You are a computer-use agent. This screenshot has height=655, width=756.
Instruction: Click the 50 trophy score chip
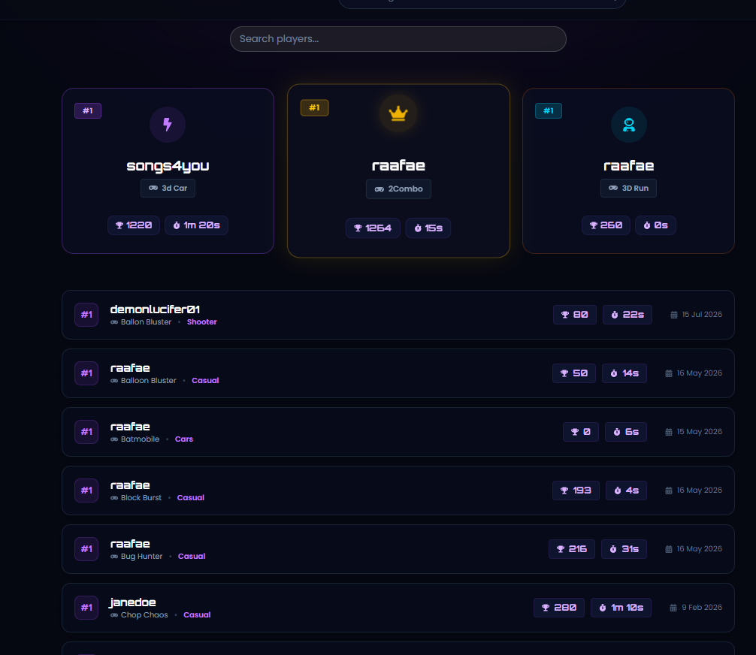tap(573, 373)
